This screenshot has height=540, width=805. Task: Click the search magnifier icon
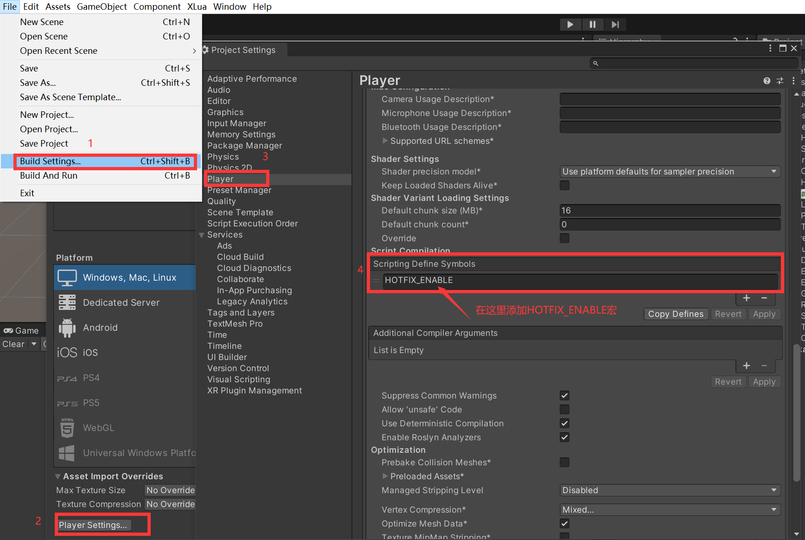click(596, 64)
